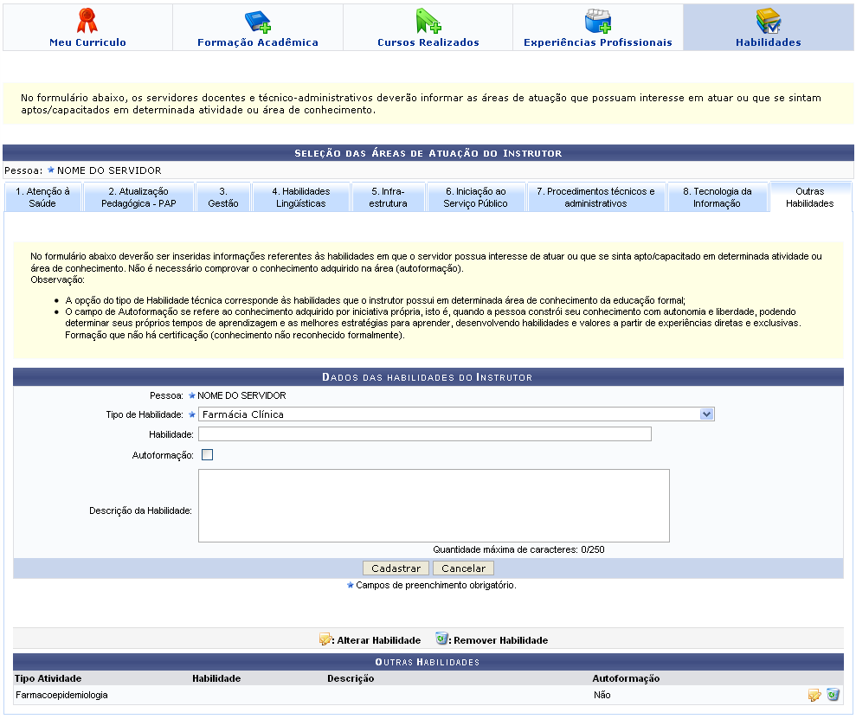Click the character count text 0/250

click(x=592, y=550)
